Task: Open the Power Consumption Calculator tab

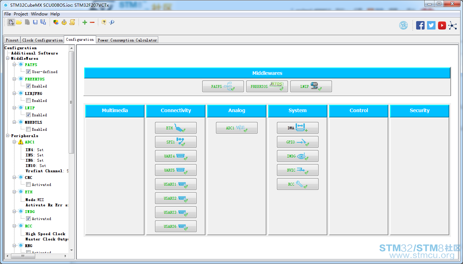Action: [x=127, y=40]
